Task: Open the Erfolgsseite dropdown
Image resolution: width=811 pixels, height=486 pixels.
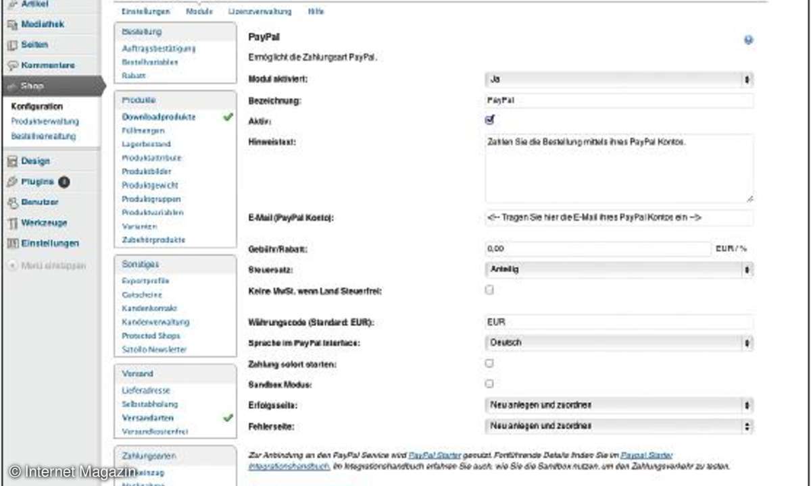Action: coord(619,405)
